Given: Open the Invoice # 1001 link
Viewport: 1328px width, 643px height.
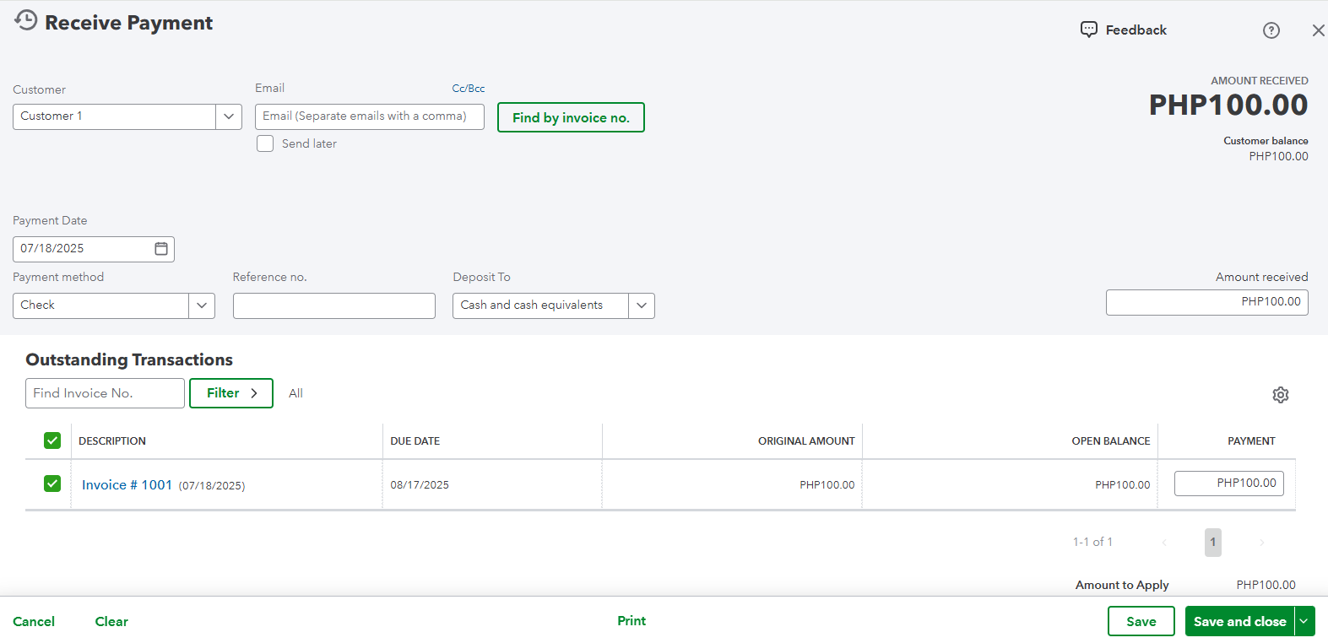Looking at the screenshot, I should click(127, 484).
